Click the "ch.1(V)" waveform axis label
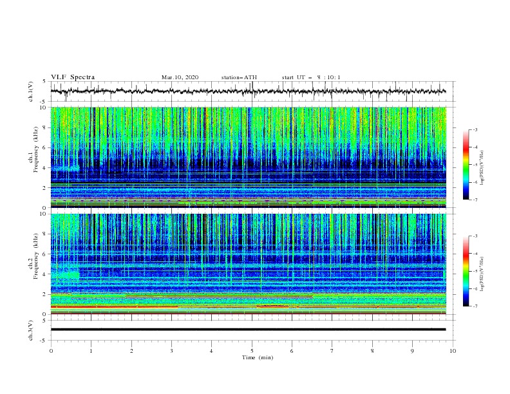 (31, 91)
